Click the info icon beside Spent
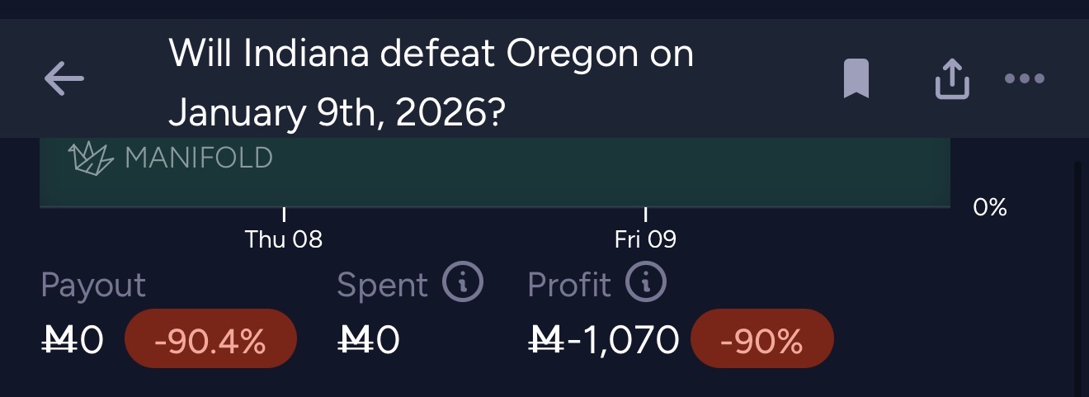Viewport: 1089px width, 397px height. point(462,284)
